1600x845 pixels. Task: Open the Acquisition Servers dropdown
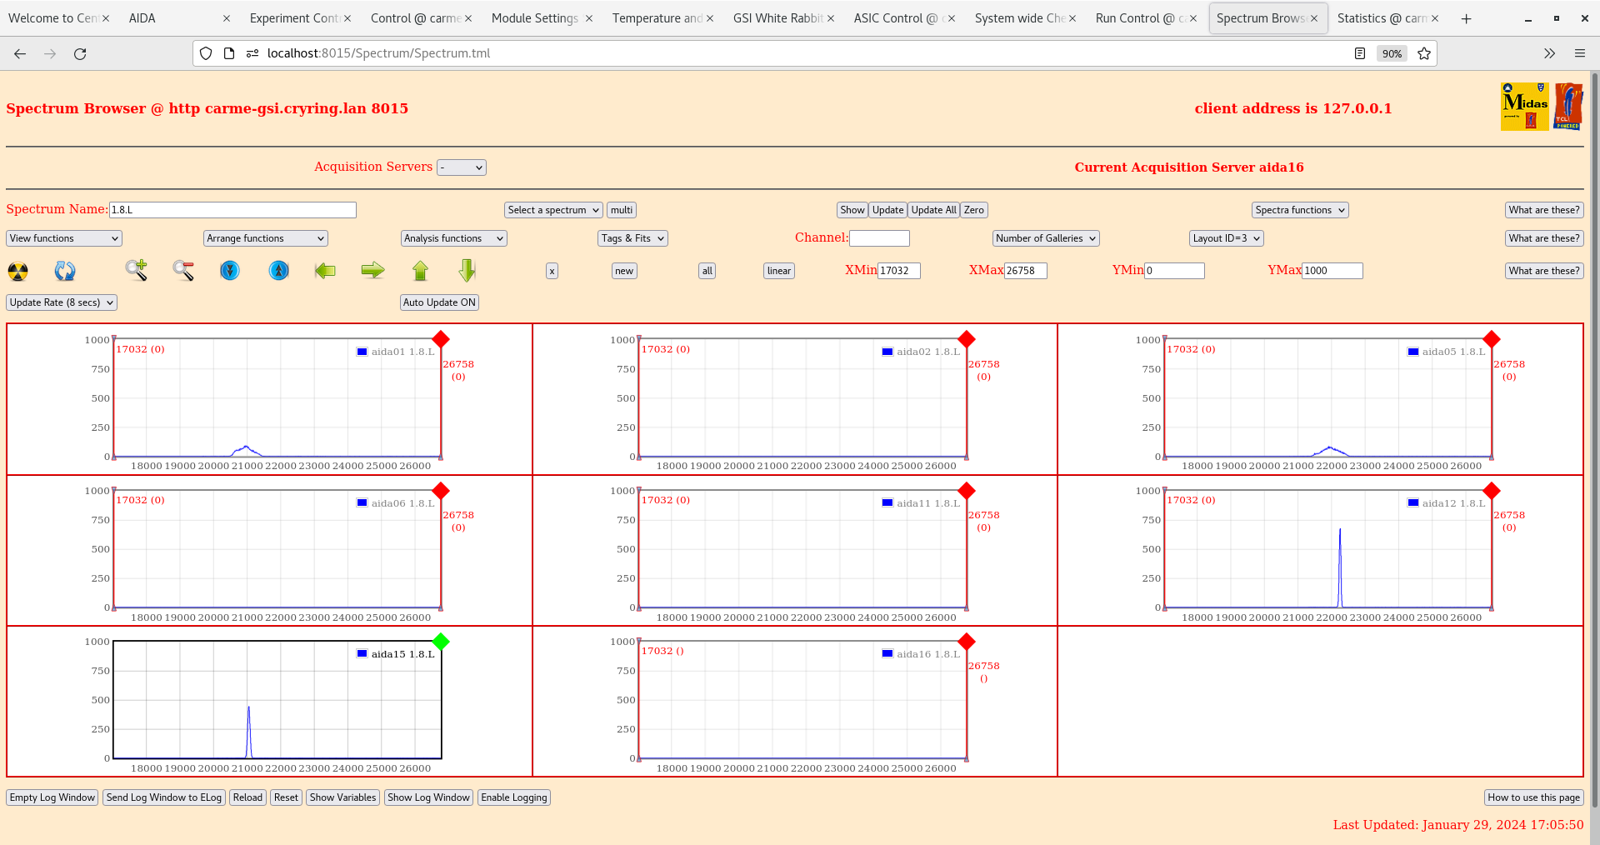(x=462, y=167)
